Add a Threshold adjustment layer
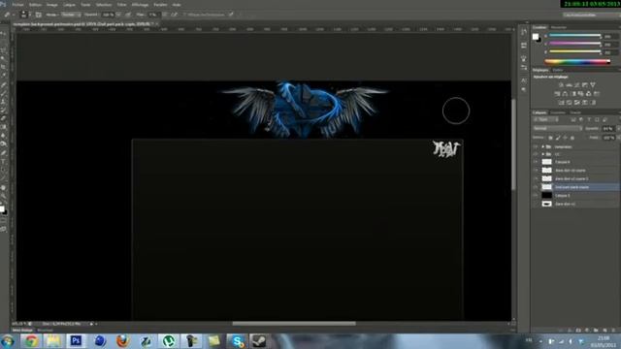The image size is (621, 349). (577, 103)
